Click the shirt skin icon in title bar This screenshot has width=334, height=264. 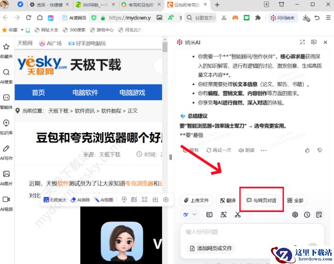coord(282,4)
